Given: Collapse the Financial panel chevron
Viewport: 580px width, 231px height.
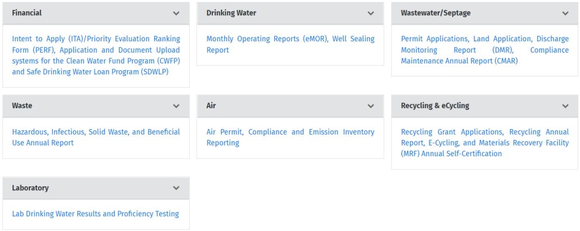Looking at the screenshot, I should (176, 13).
